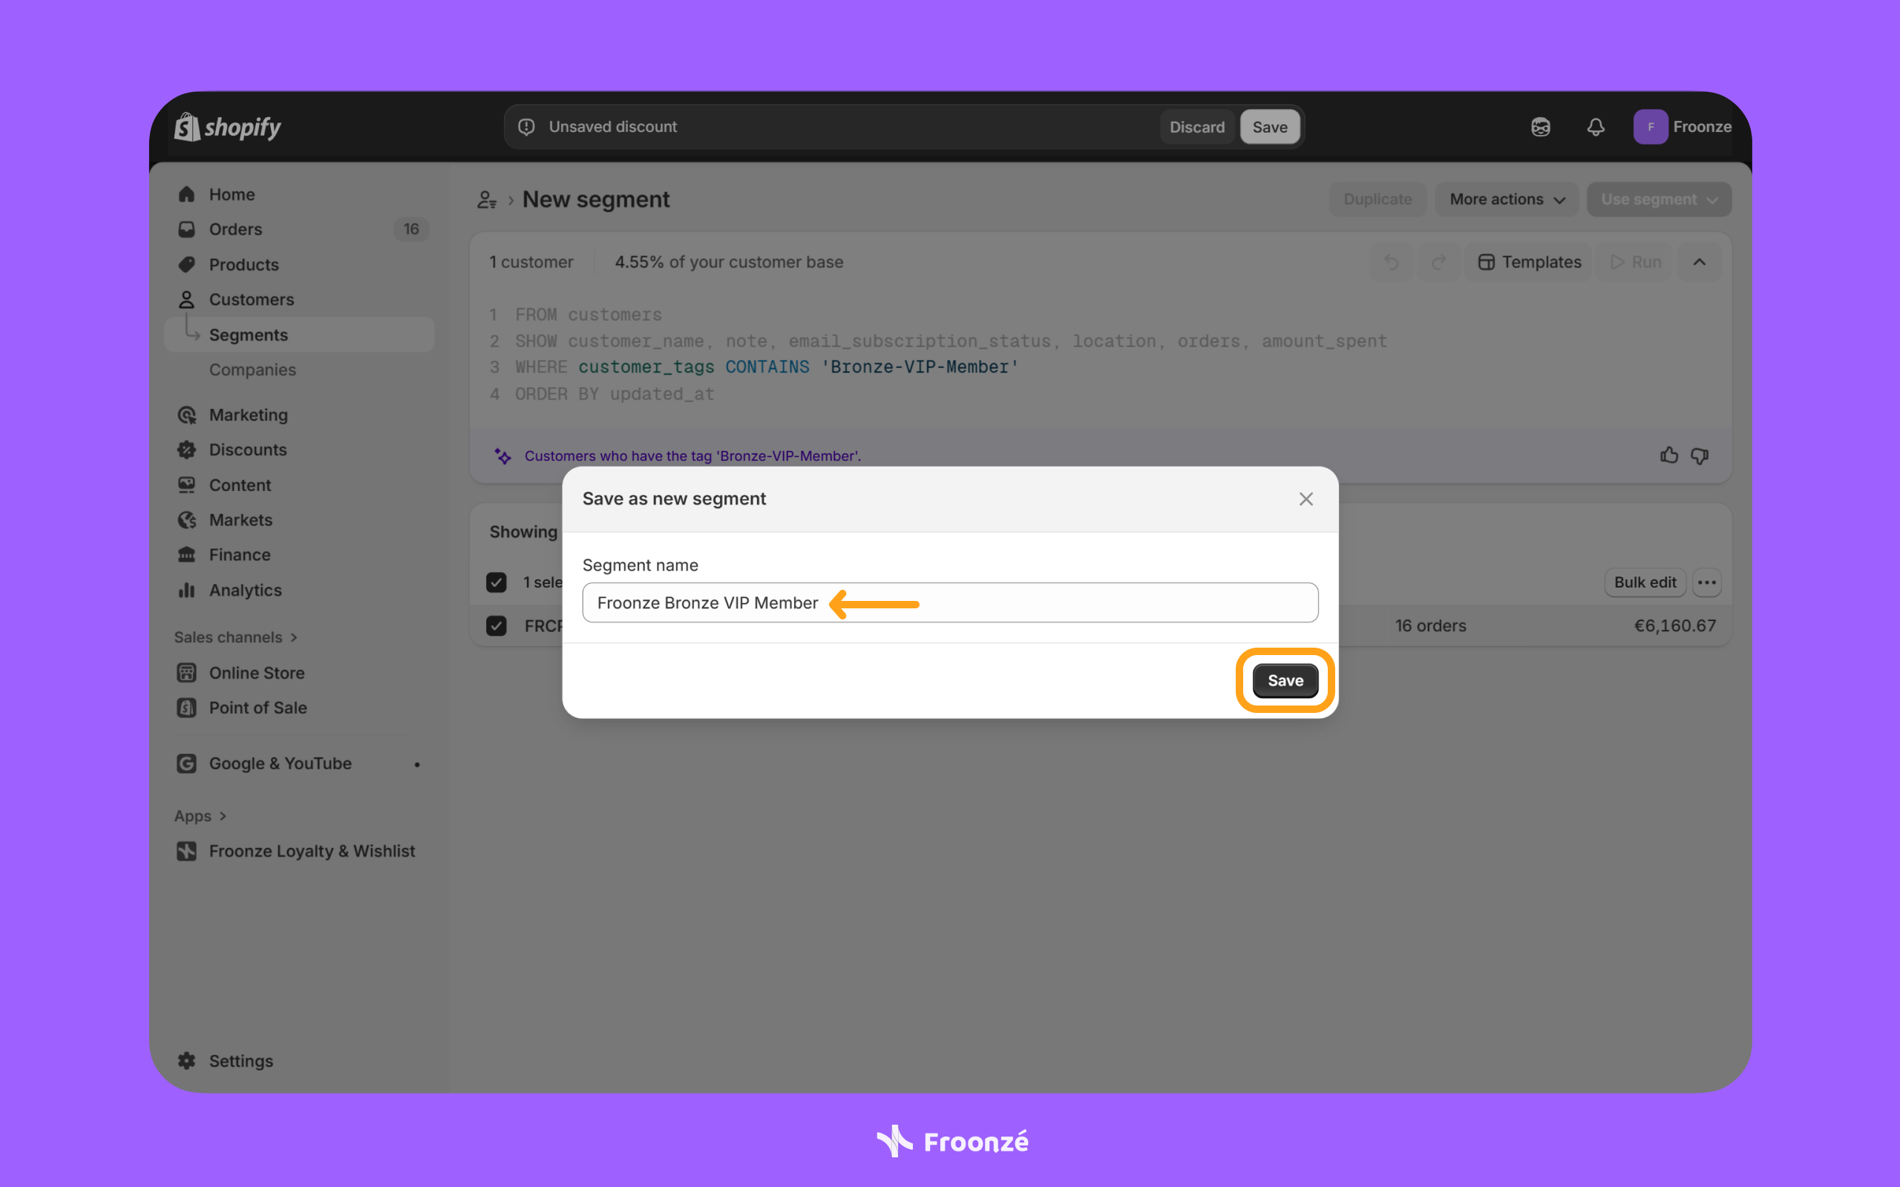Toggle the select-all customers checkbox
This screenshot has height=1187, width=1900.
(497, 582)
